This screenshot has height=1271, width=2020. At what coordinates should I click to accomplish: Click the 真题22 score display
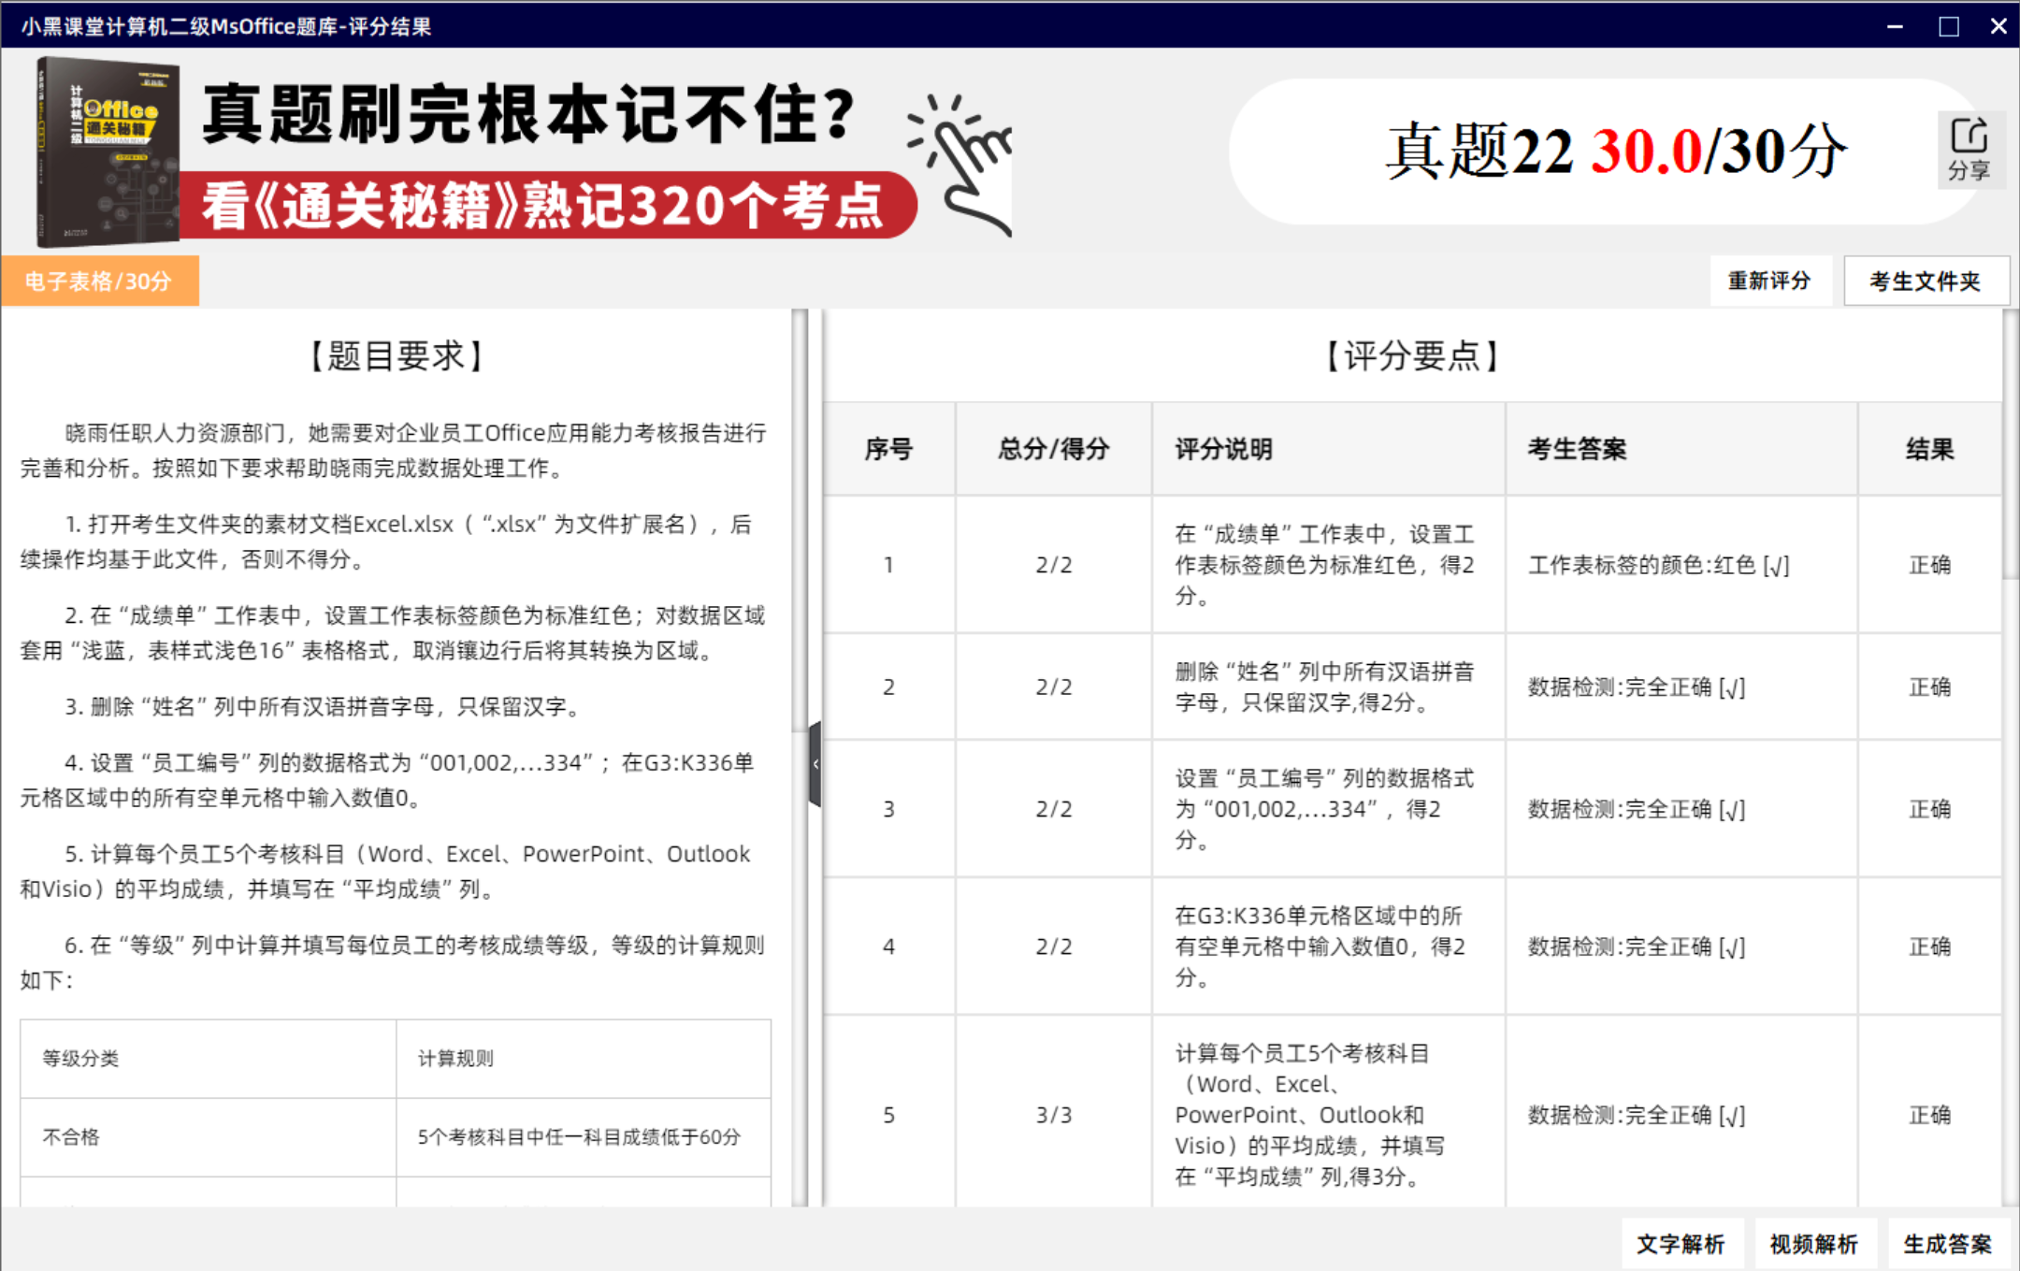pyautogui.click(x=1615, y=151)
